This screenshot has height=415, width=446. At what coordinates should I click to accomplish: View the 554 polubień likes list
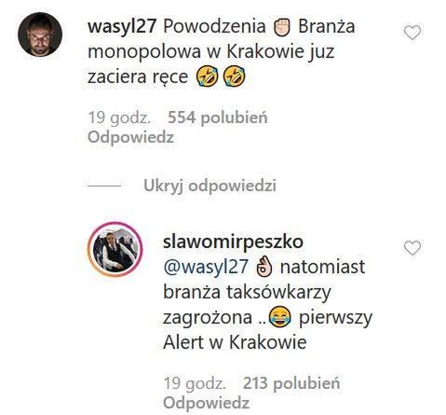pyautogui.click(x=218, y=118)
